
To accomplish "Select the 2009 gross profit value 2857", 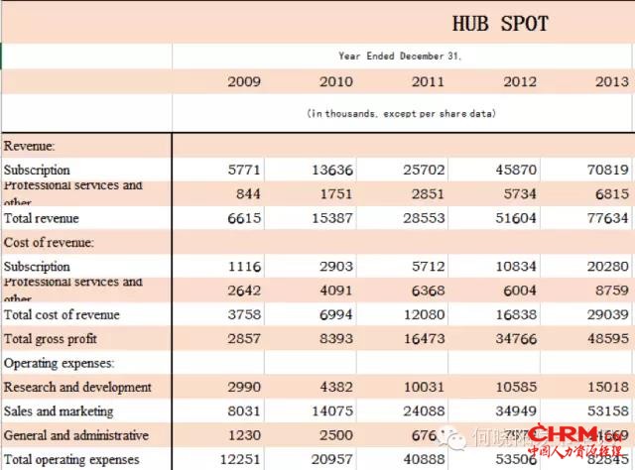I will [x=244, y=339].
